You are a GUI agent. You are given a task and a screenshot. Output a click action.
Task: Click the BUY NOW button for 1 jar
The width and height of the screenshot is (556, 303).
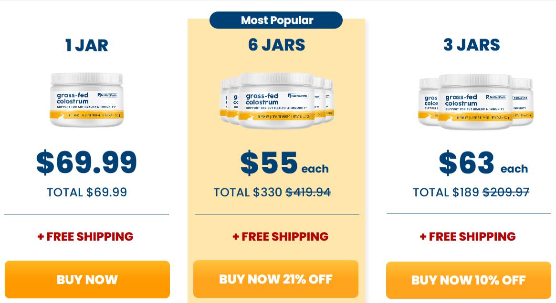(x=87, y=280)
